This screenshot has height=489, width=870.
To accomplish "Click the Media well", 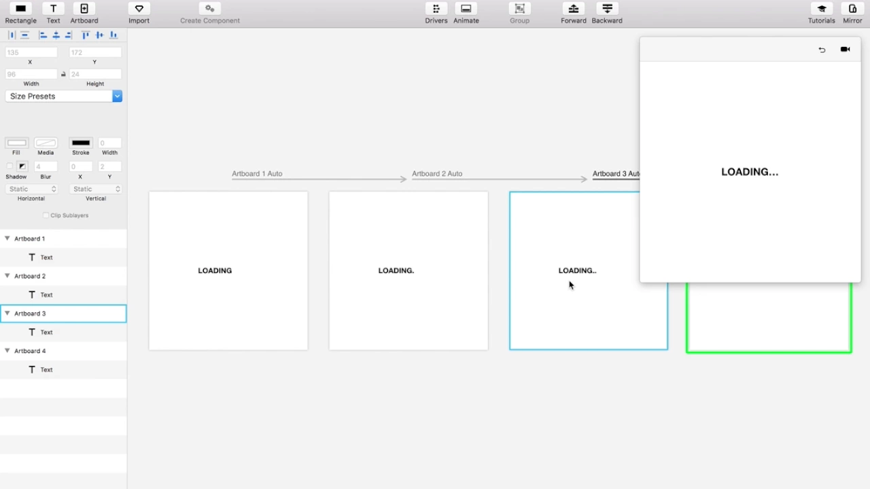I will point(46,143).
